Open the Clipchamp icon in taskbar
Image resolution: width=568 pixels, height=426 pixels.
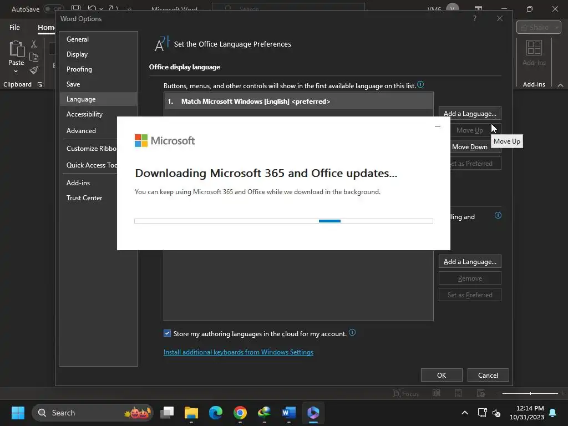313,413
